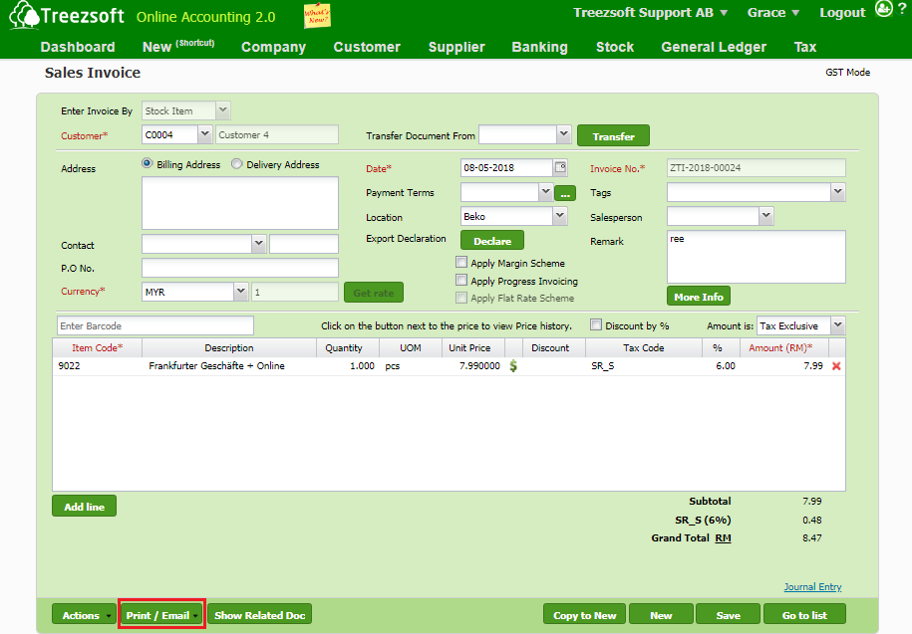Open the Banking menu
The width and height of the screenshot is (912, 634).
point(540,47)
